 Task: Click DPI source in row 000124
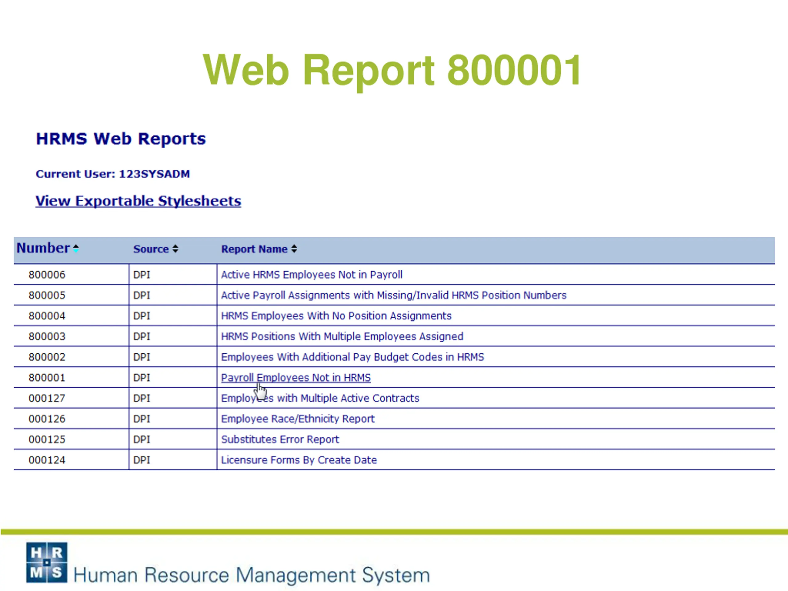click(142, 460)
